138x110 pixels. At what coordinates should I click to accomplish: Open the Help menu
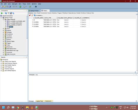coord(40,4)
